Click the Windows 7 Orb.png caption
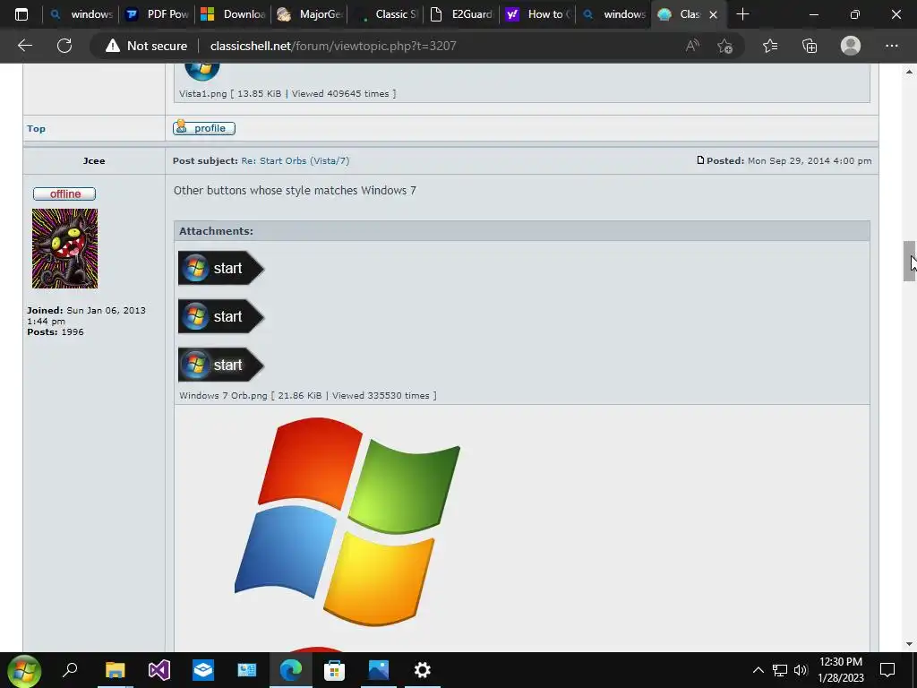Viewport: 917px width, 688px height. point(308,395)
